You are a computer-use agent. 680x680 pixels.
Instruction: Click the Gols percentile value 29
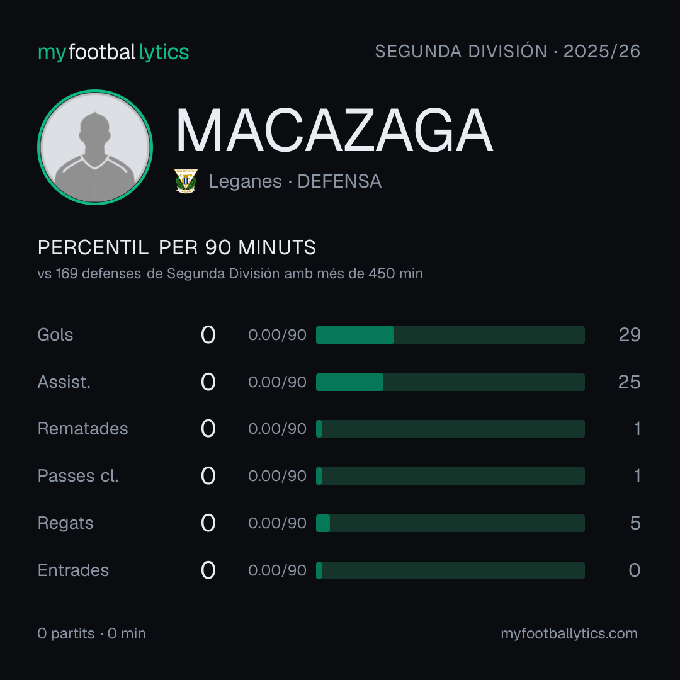pos(630,335)
